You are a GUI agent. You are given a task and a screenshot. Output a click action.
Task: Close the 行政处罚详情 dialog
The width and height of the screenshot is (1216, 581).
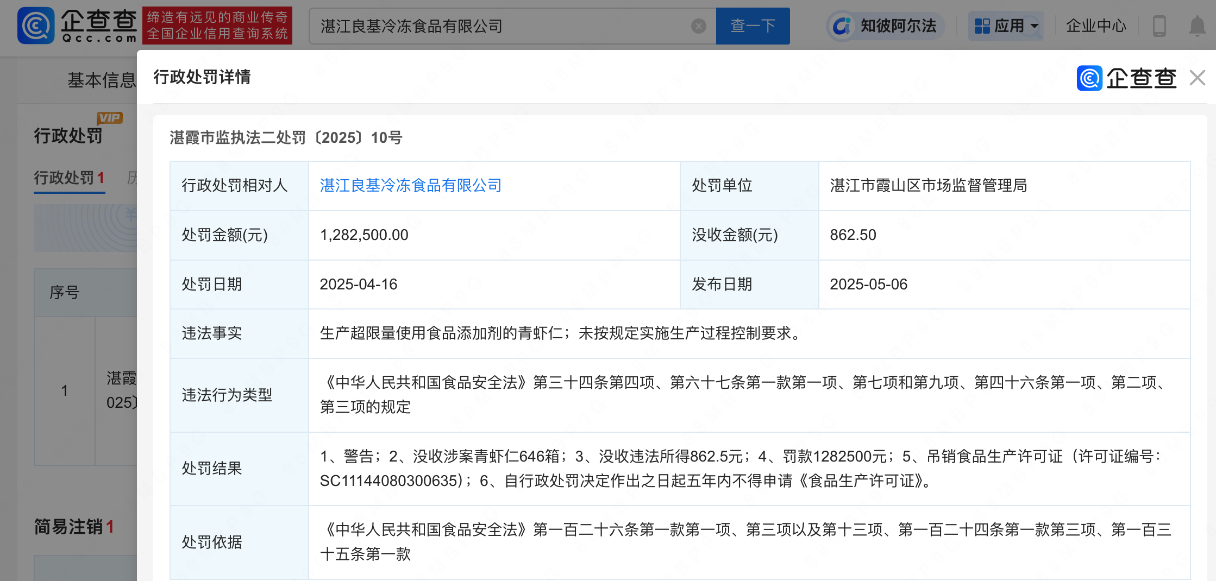1197,78
